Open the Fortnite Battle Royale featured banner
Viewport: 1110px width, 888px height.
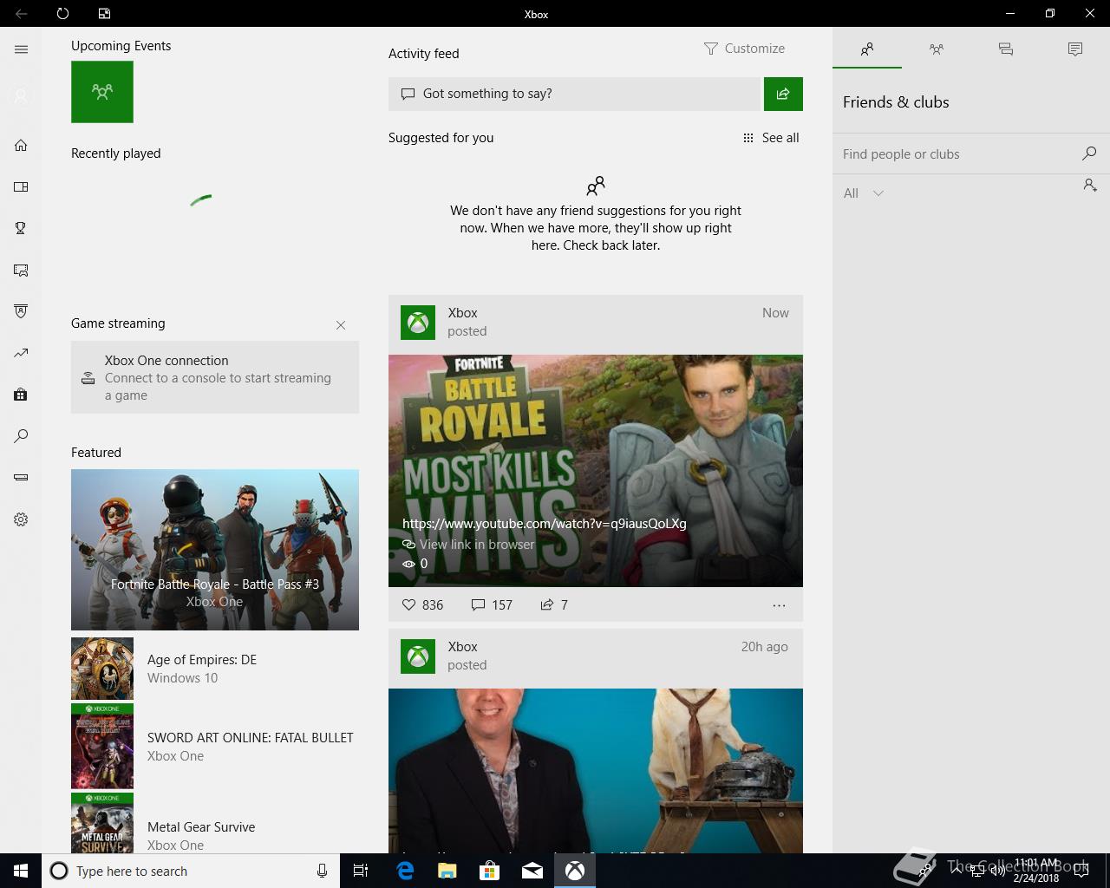[x=215, y=550]
